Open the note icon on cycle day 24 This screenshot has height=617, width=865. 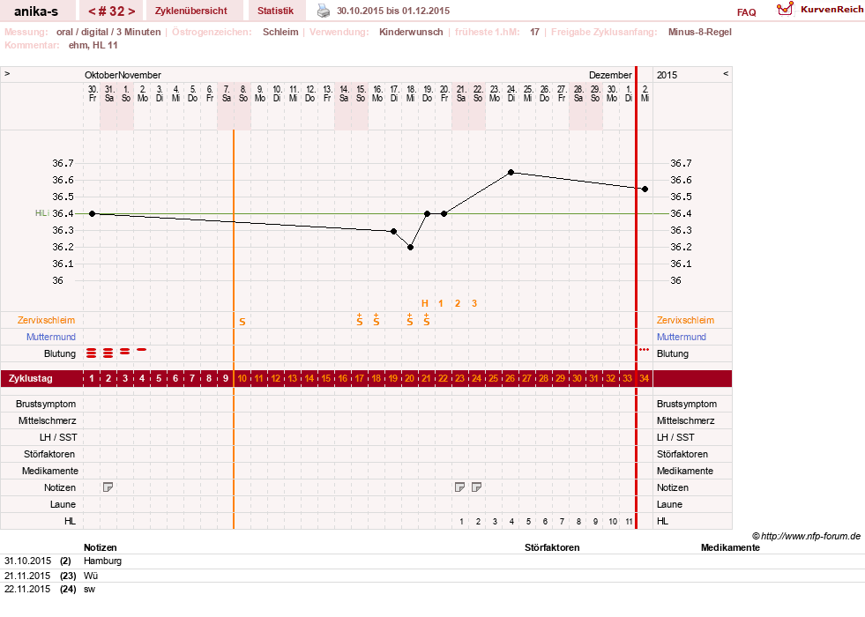pyautogui.click(x=477, y=487)
